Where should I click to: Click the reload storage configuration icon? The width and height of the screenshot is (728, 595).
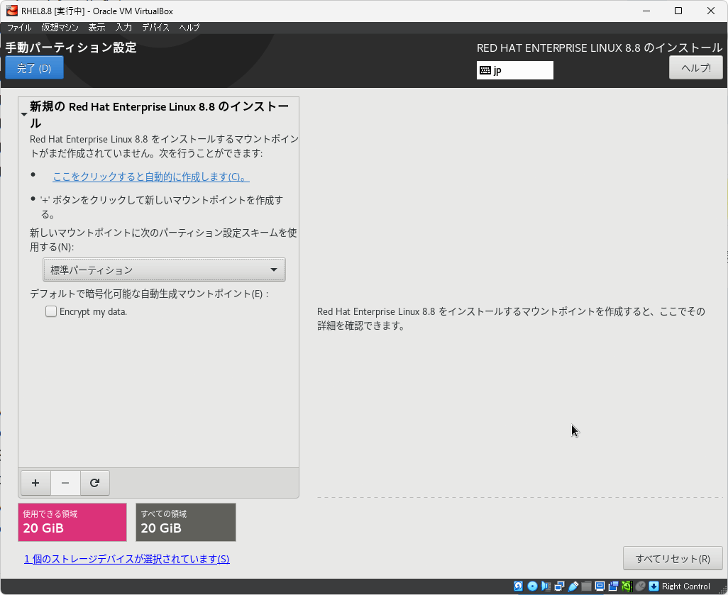(x=94, y=483)
